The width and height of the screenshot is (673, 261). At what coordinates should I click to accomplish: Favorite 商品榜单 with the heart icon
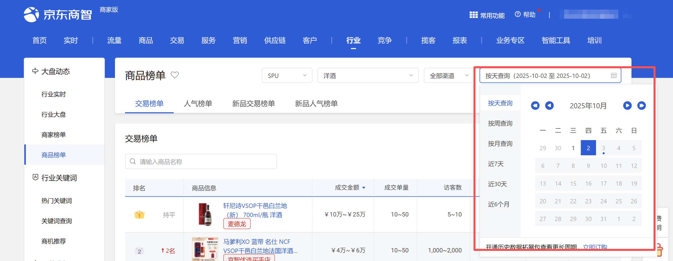pos(174,75)
